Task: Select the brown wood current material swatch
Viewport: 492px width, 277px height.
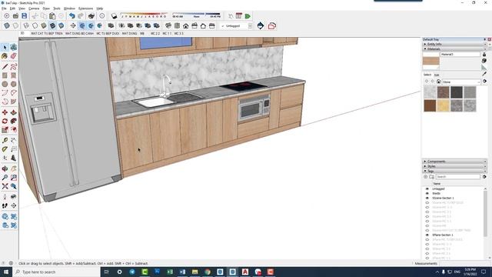Action: [430, 61]
